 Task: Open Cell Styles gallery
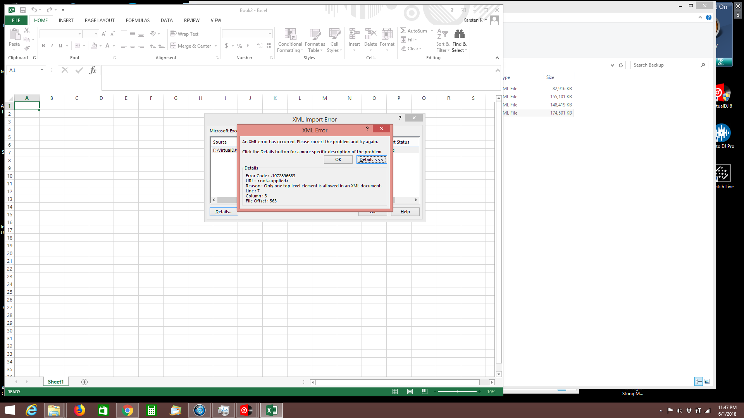pos(334,40)
